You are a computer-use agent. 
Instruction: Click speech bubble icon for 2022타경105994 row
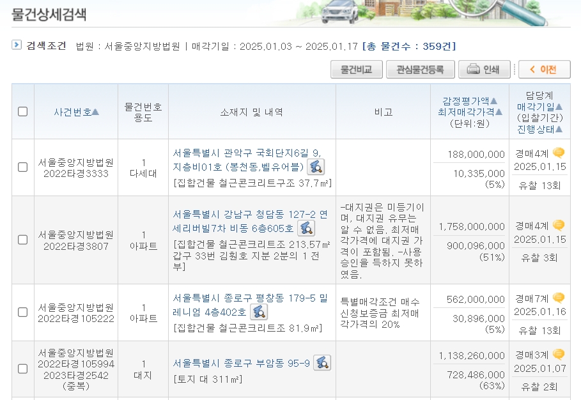pyautogui.click(x=559, y=355)
